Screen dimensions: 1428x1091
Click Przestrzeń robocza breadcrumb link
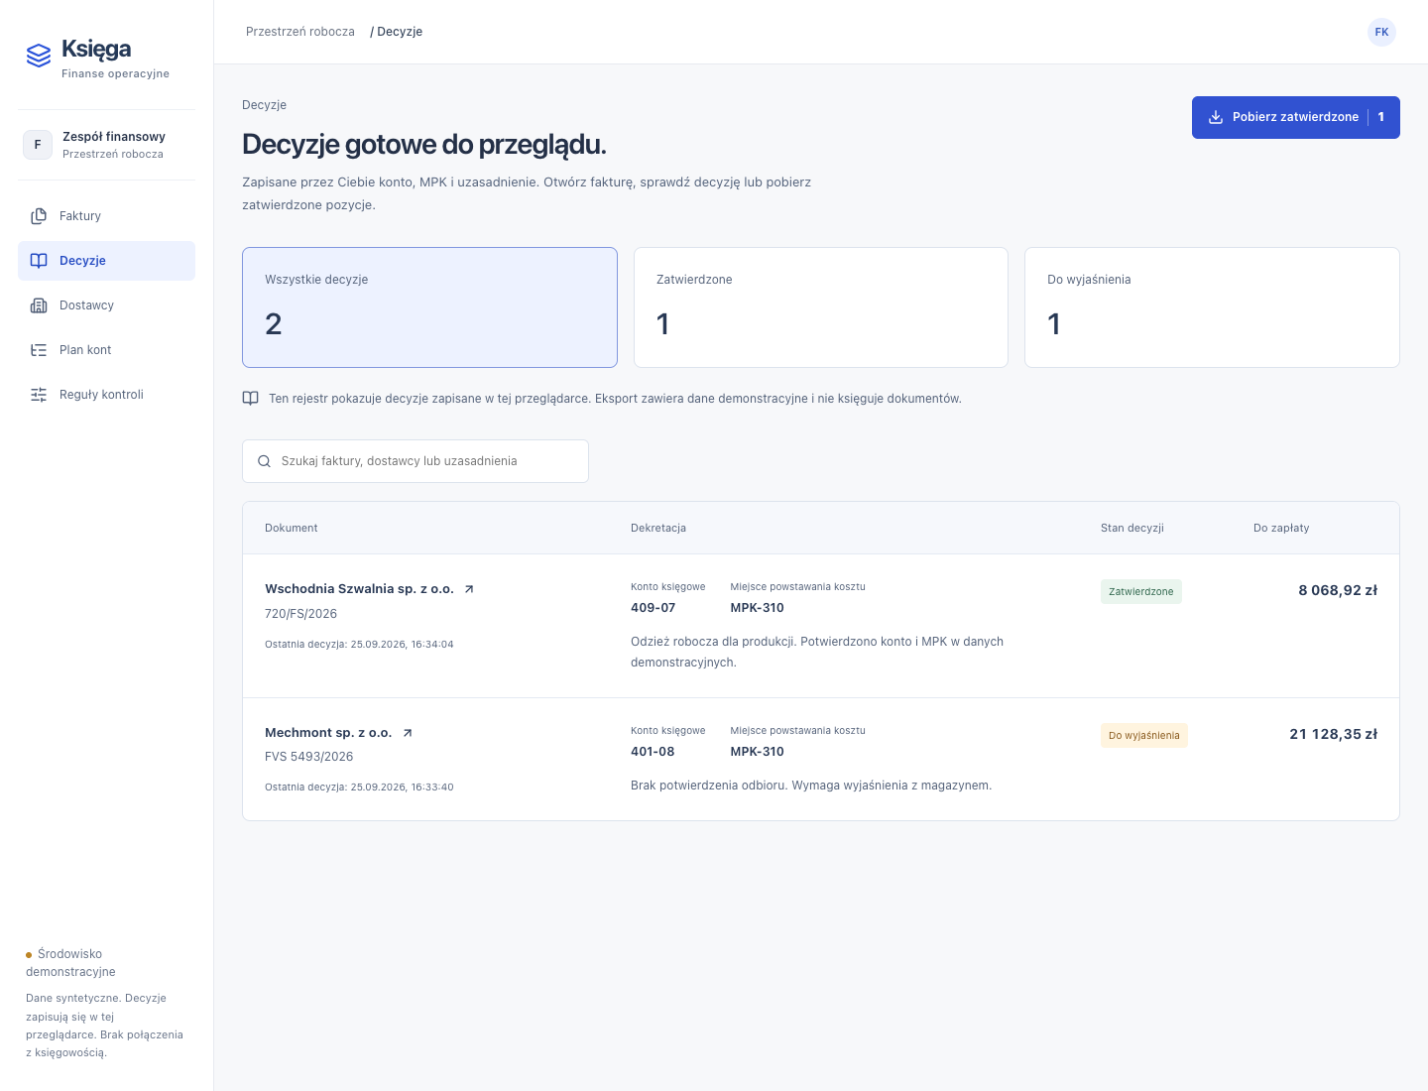pos(300,32)
